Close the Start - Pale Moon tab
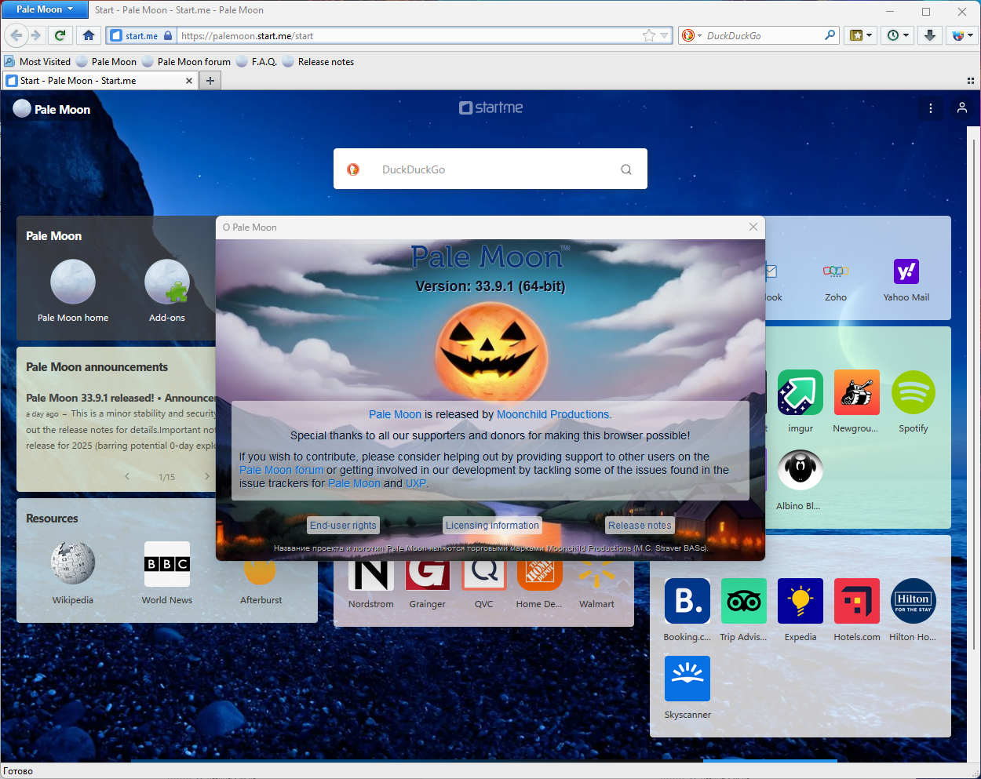This screenshot has height=779, width=981. coord(188,81)
